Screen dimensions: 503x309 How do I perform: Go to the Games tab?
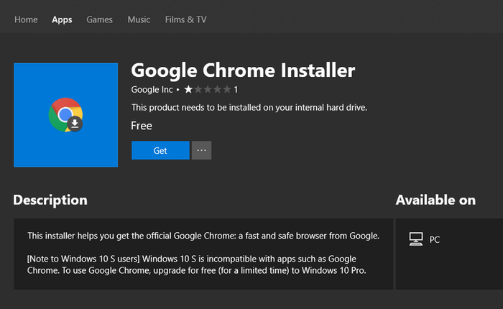(99, 19)
